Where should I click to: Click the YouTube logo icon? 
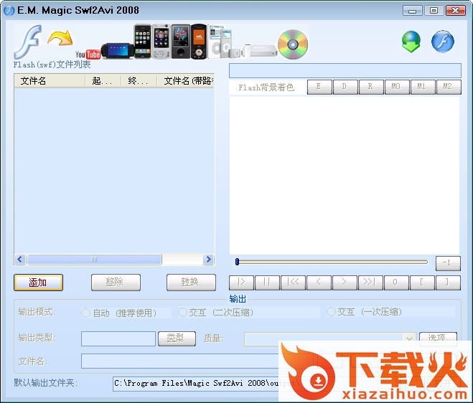pyautogui.click(x=88, y=54)
